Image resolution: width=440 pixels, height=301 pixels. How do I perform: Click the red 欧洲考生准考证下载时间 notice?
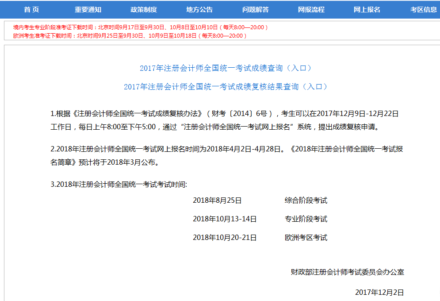pos(130,36)
